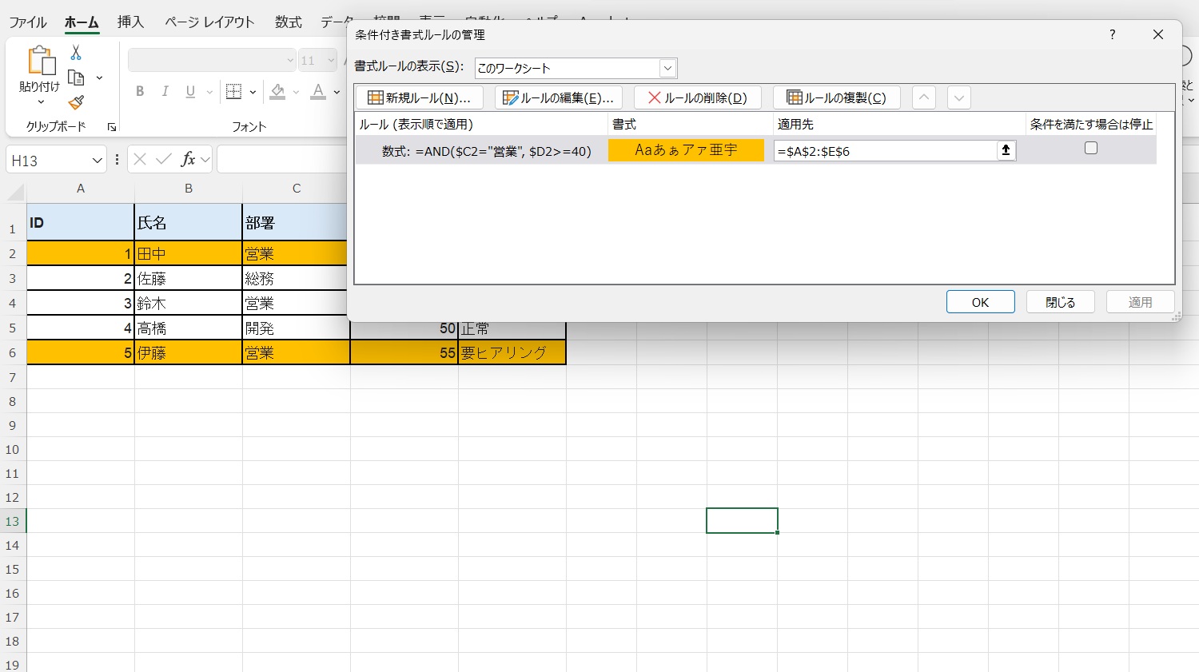Click the ルールの削除 button
The image size is (1199, 672).
coord(697,97)
